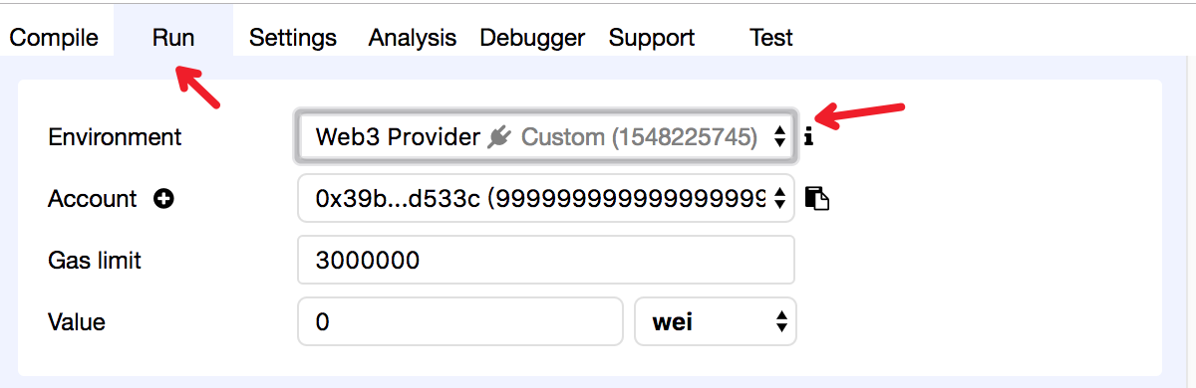Click the Gas limit label
Viewport: 1196px width, 388px height.
95,261
